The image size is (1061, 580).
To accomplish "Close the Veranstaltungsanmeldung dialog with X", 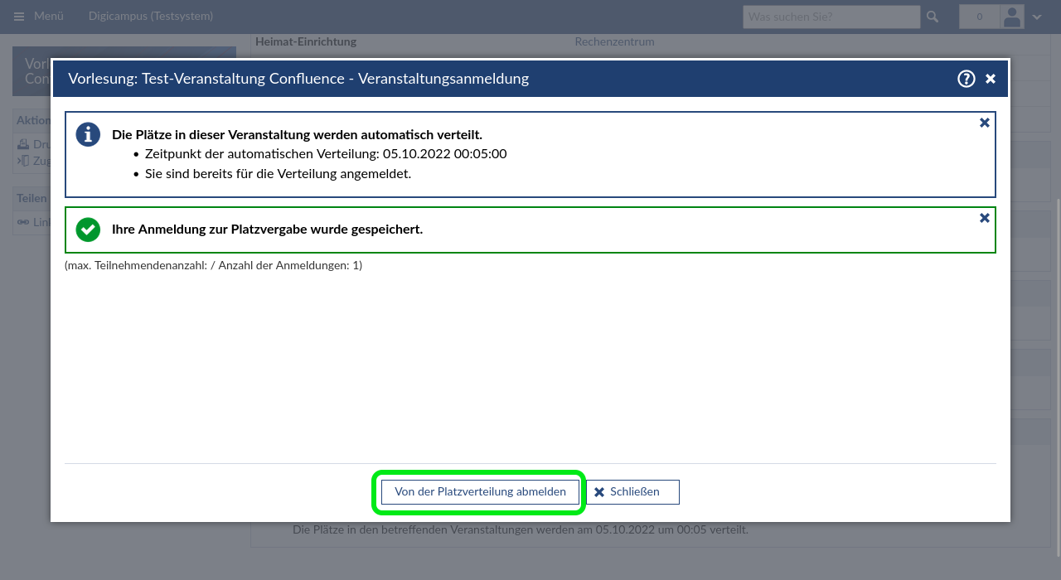I will 991,80.
